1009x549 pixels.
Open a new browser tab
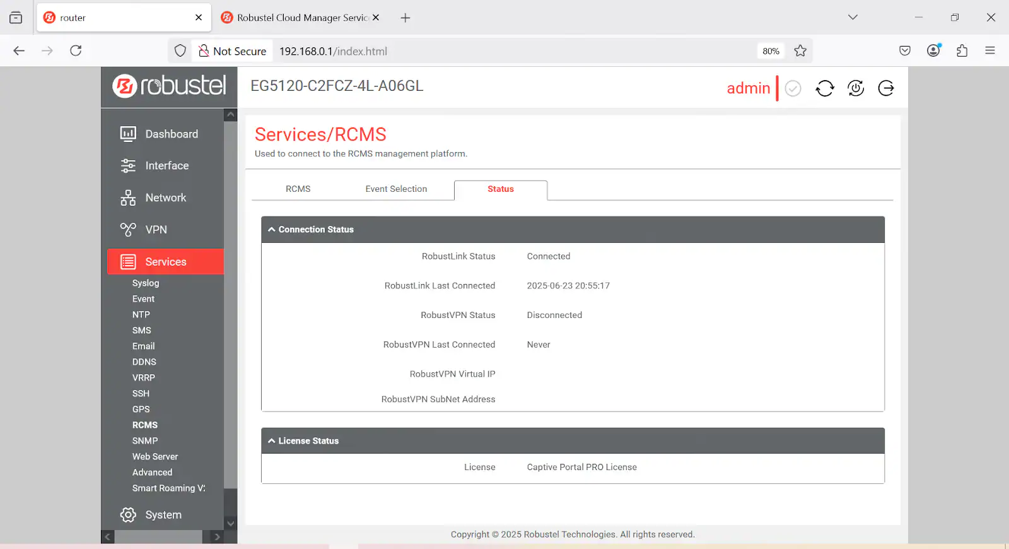click(405, 18)
